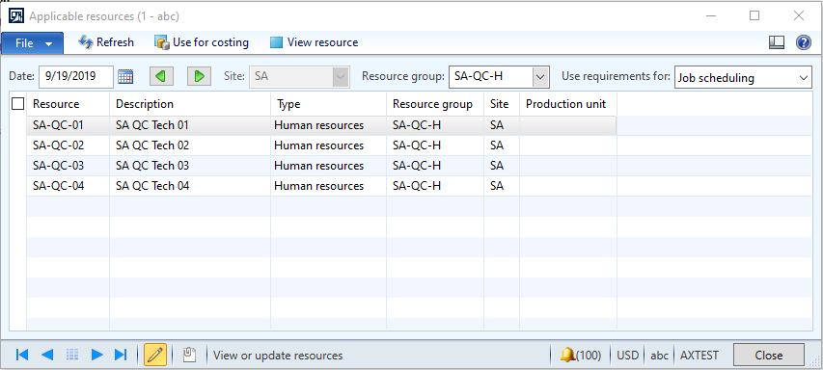Click Site cell in SA-QC-04 row
This screenshot has height=370, width=823.
(x=502, y=186)
